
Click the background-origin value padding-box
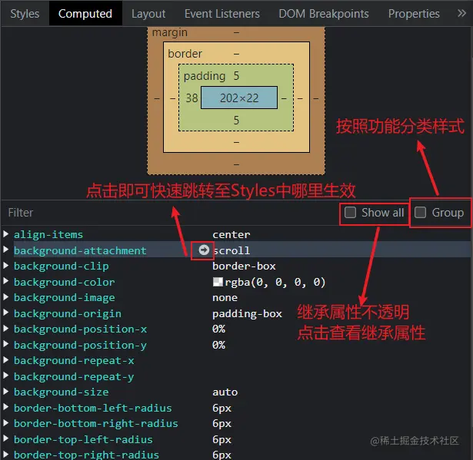click(x=247, y=314)
